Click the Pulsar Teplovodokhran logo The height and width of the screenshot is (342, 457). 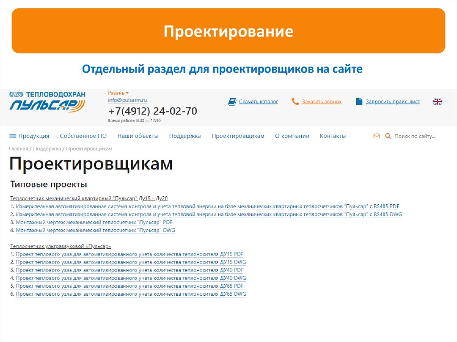coord(47,102)
